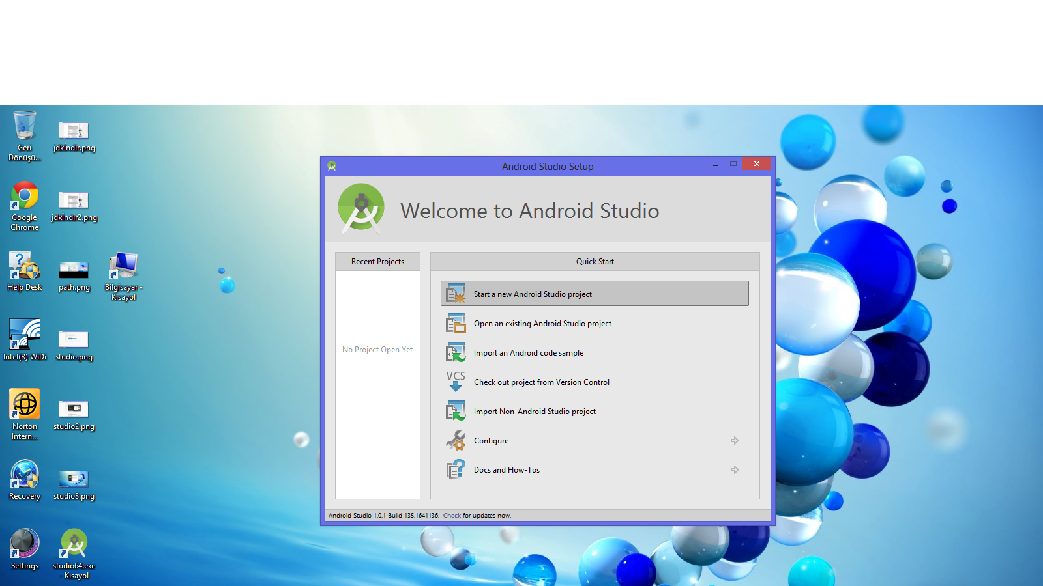Click the Android Studio Setup title bar text
This screenshot has height=586, width=1043.
coord(548,167)
